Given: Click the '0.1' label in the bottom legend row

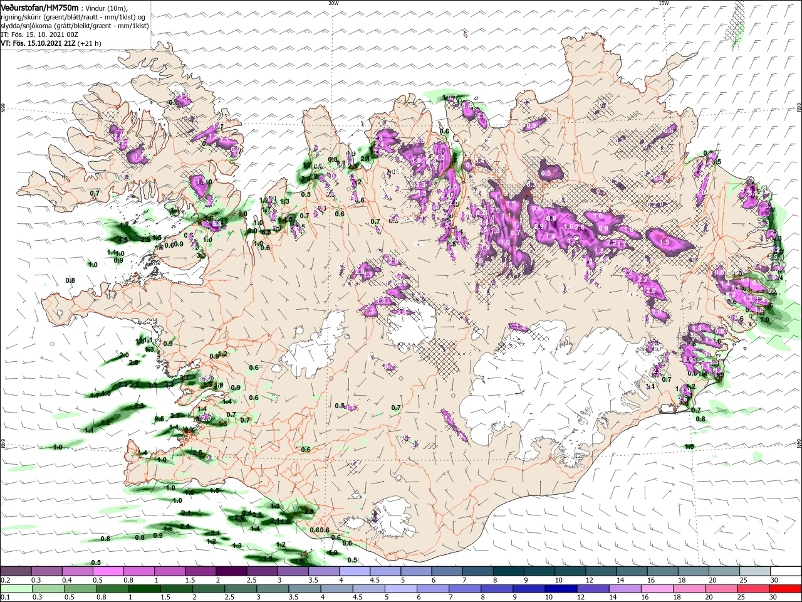Looking at the screenshot, I should click(x=6, y=598).
